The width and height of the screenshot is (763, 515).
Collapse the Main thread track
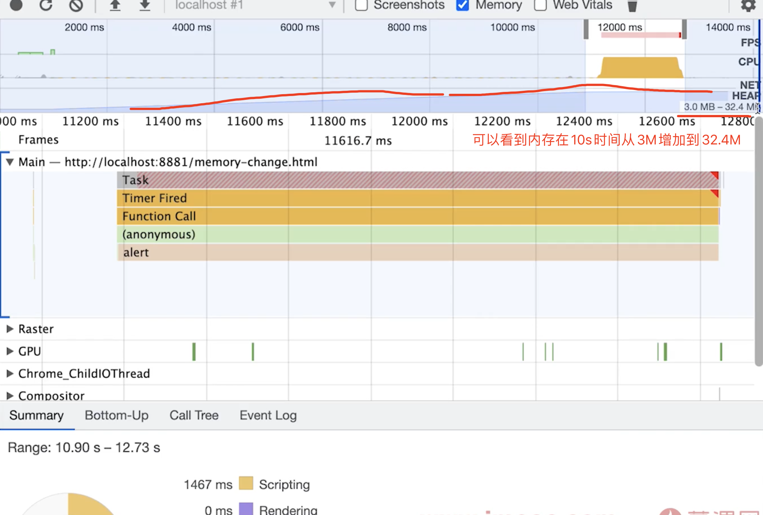(x=10, y=162)
